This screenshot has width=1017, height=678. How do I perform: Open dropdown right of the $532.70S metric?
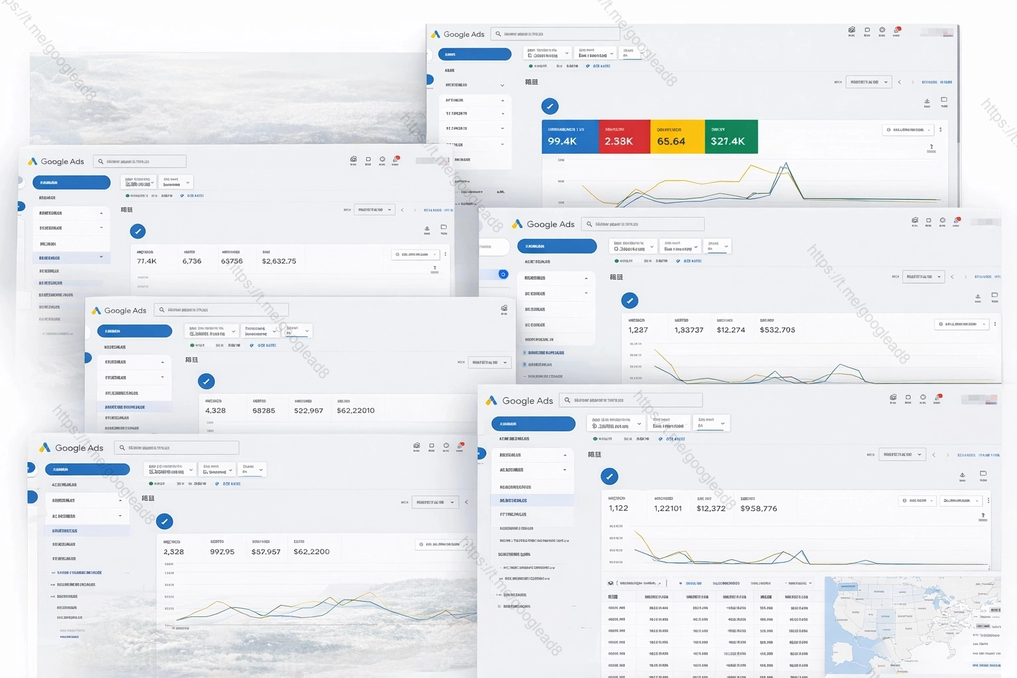click(962, 324)
